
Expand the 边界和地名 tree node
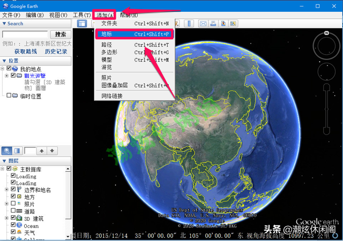[6, 190]
